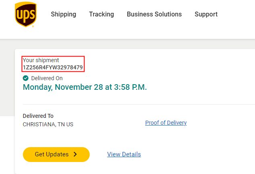Click the chevron arrow on Get Updates
This screenshot has width=255, height=174.
click(x=75, y=154)
